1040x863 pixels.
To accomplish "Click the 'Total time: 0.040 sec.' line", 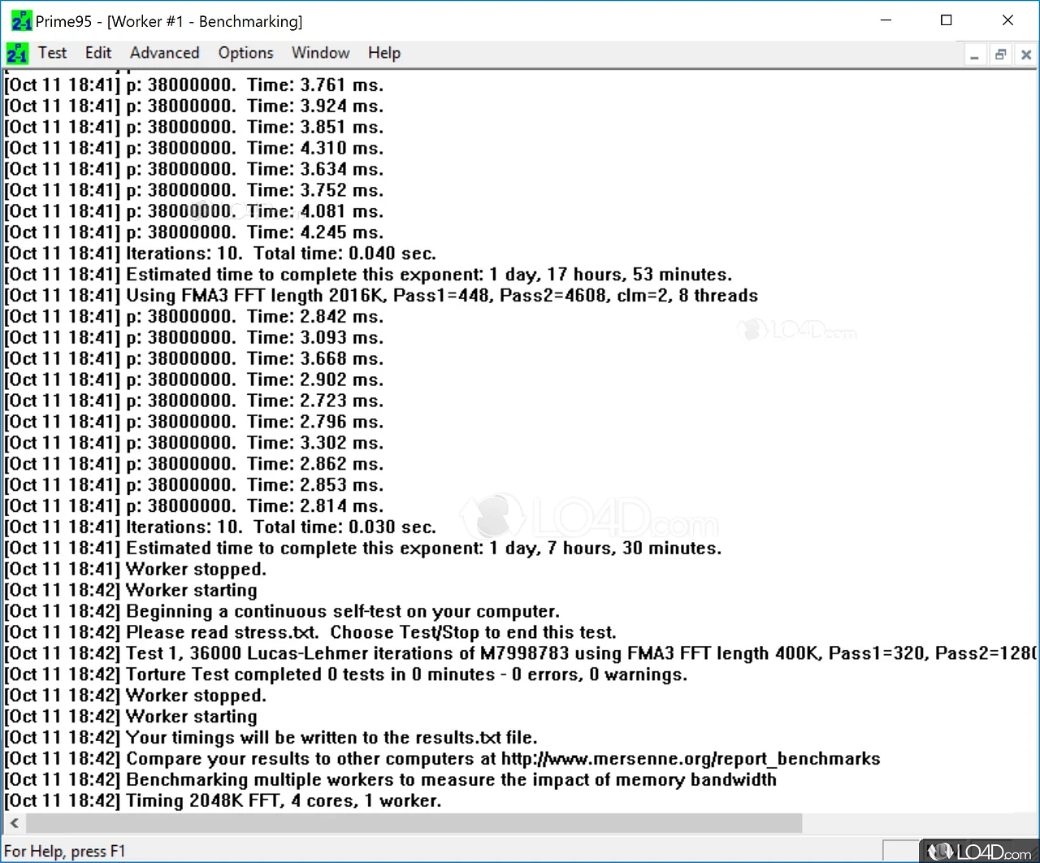I will pos(220,254).
